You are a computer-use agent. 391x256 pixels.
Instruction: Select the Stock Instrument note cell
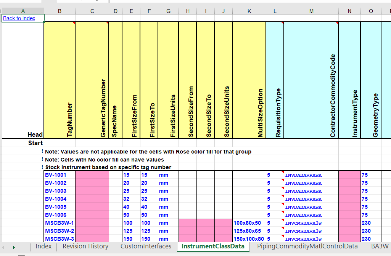coord(108,167)
